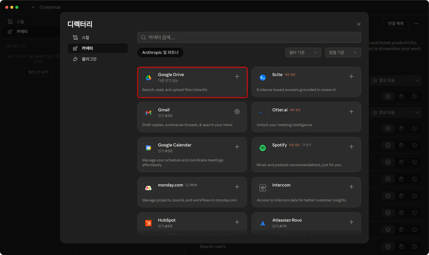Toggle the Anthropic 및 파트너 filter chip

tap(160, 52)
